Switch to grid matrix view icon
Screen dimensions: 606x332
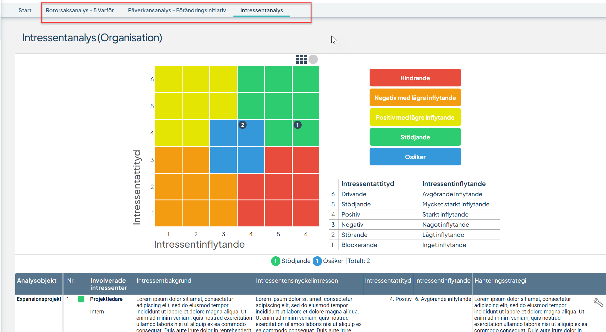click(x=301, y=59)
